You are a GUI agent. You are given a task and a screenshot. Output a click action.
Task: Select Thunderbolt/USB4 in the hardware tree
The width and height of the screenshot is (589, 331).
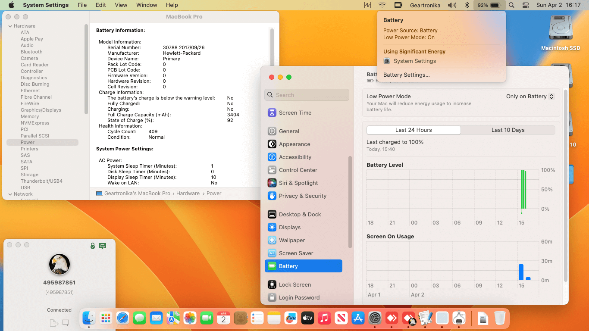pyautogui.click(x=41, y=181)
